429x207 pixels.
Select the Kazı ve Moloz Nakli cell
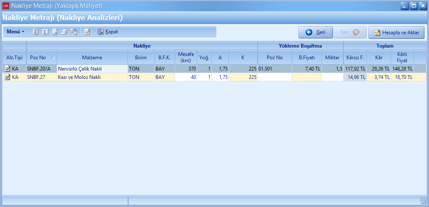click(92, 77)
